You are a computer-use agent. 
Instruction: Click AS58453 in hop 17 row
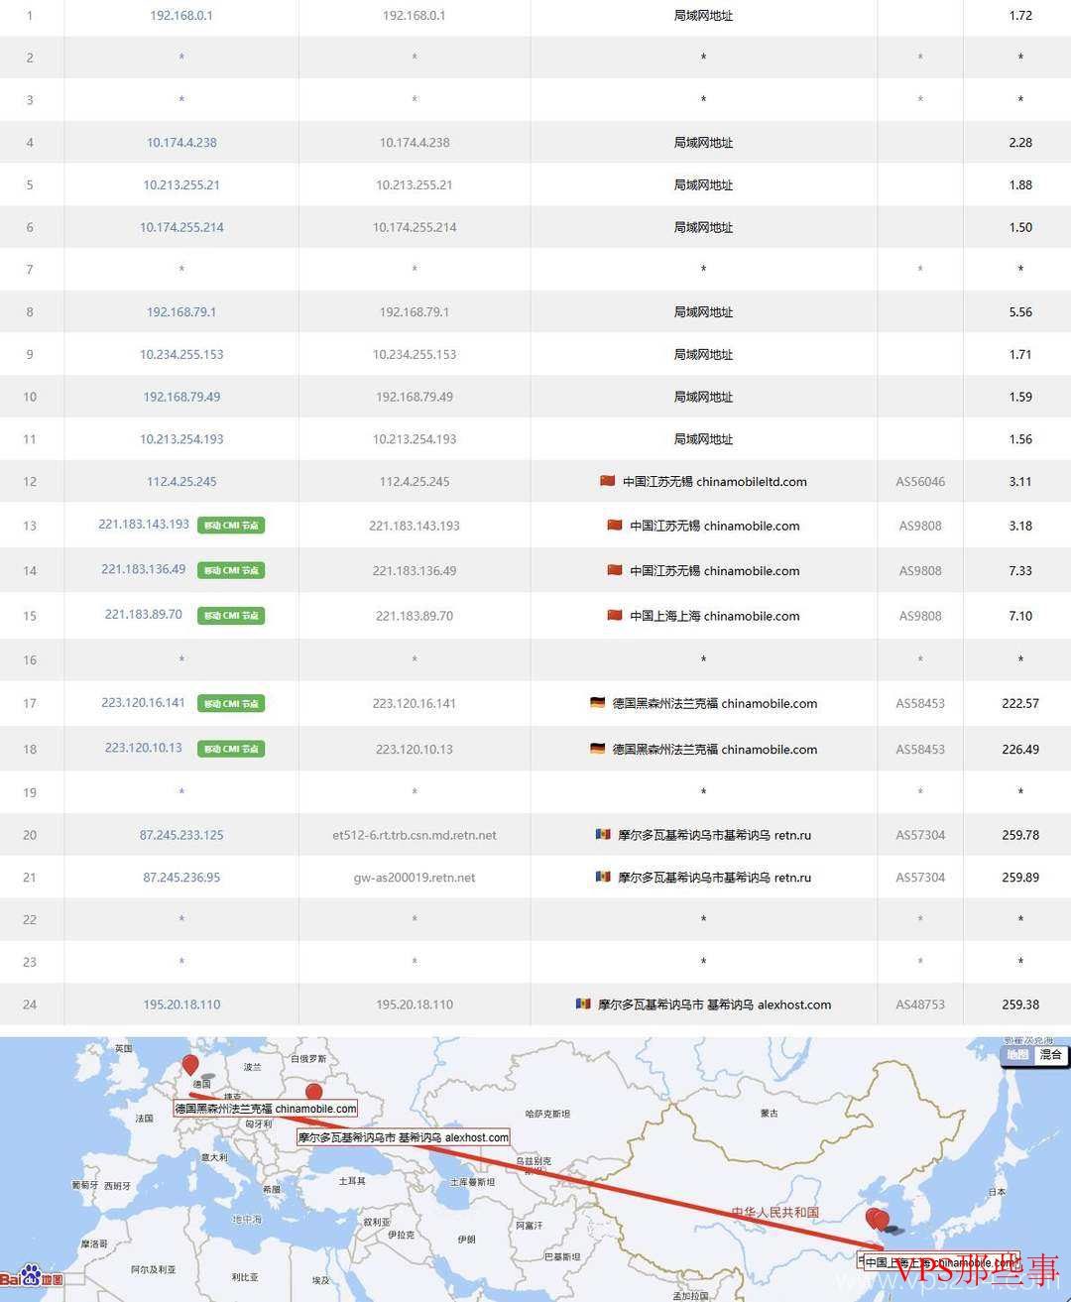point(920,703)
